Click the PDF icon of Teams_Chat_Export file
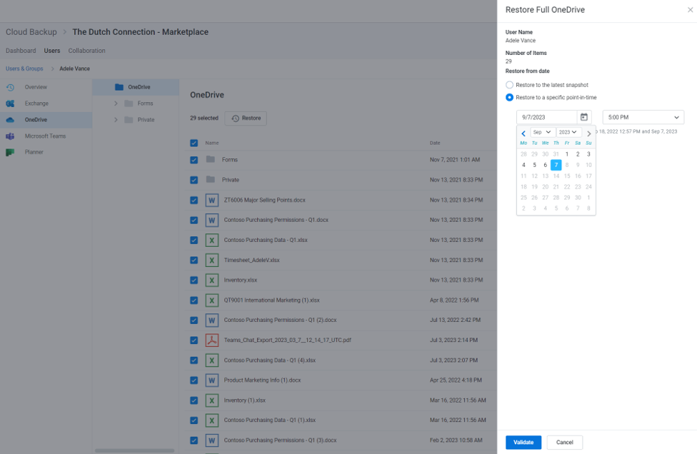 tap(211, 340)
